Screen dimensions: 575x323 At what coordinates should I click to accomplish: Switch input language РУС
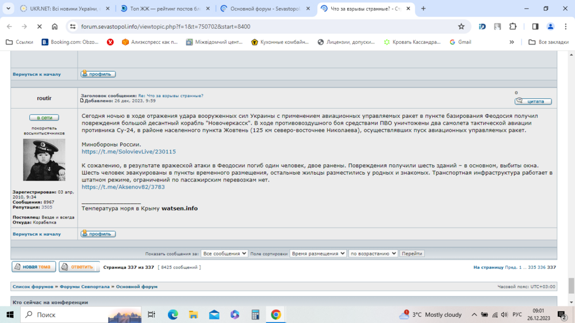coord(517,314)
